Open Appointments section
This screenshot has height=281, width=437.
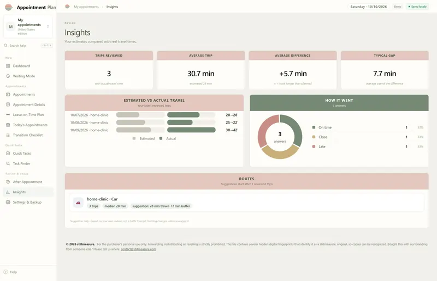tap(28, 94)
